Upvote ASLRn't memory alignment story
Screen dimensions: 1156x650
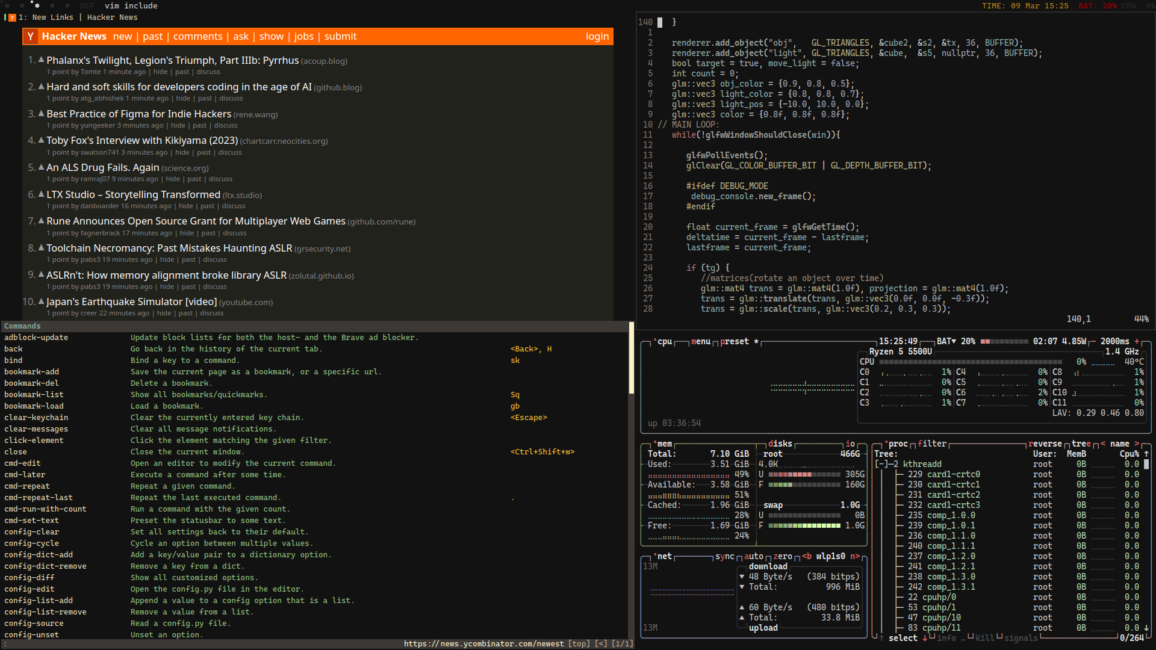[42, 274]
